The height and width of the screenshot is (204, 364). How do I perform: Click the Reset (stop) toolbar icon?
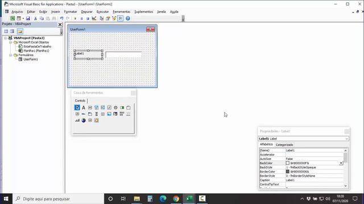pos(88,18)
